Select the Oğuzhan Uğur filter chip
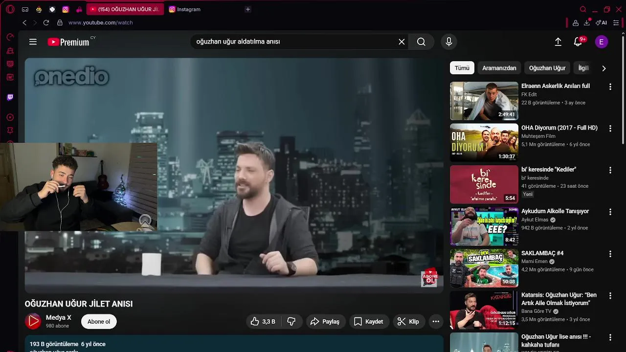626x352 pixels. [x=547, y=68]
